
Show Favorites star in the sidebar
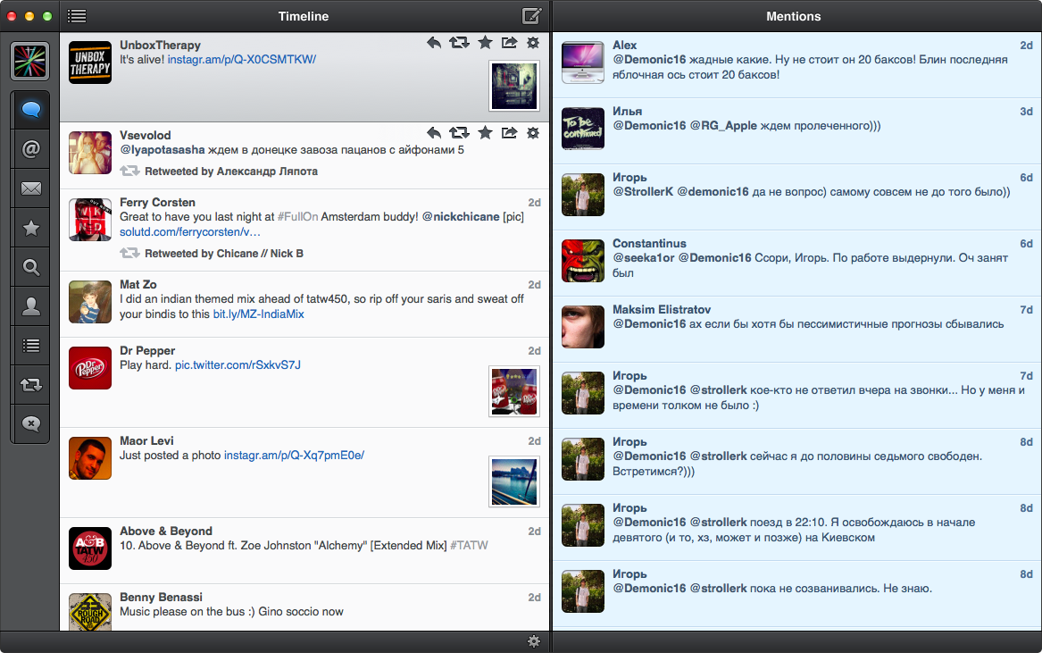point(31,228)
